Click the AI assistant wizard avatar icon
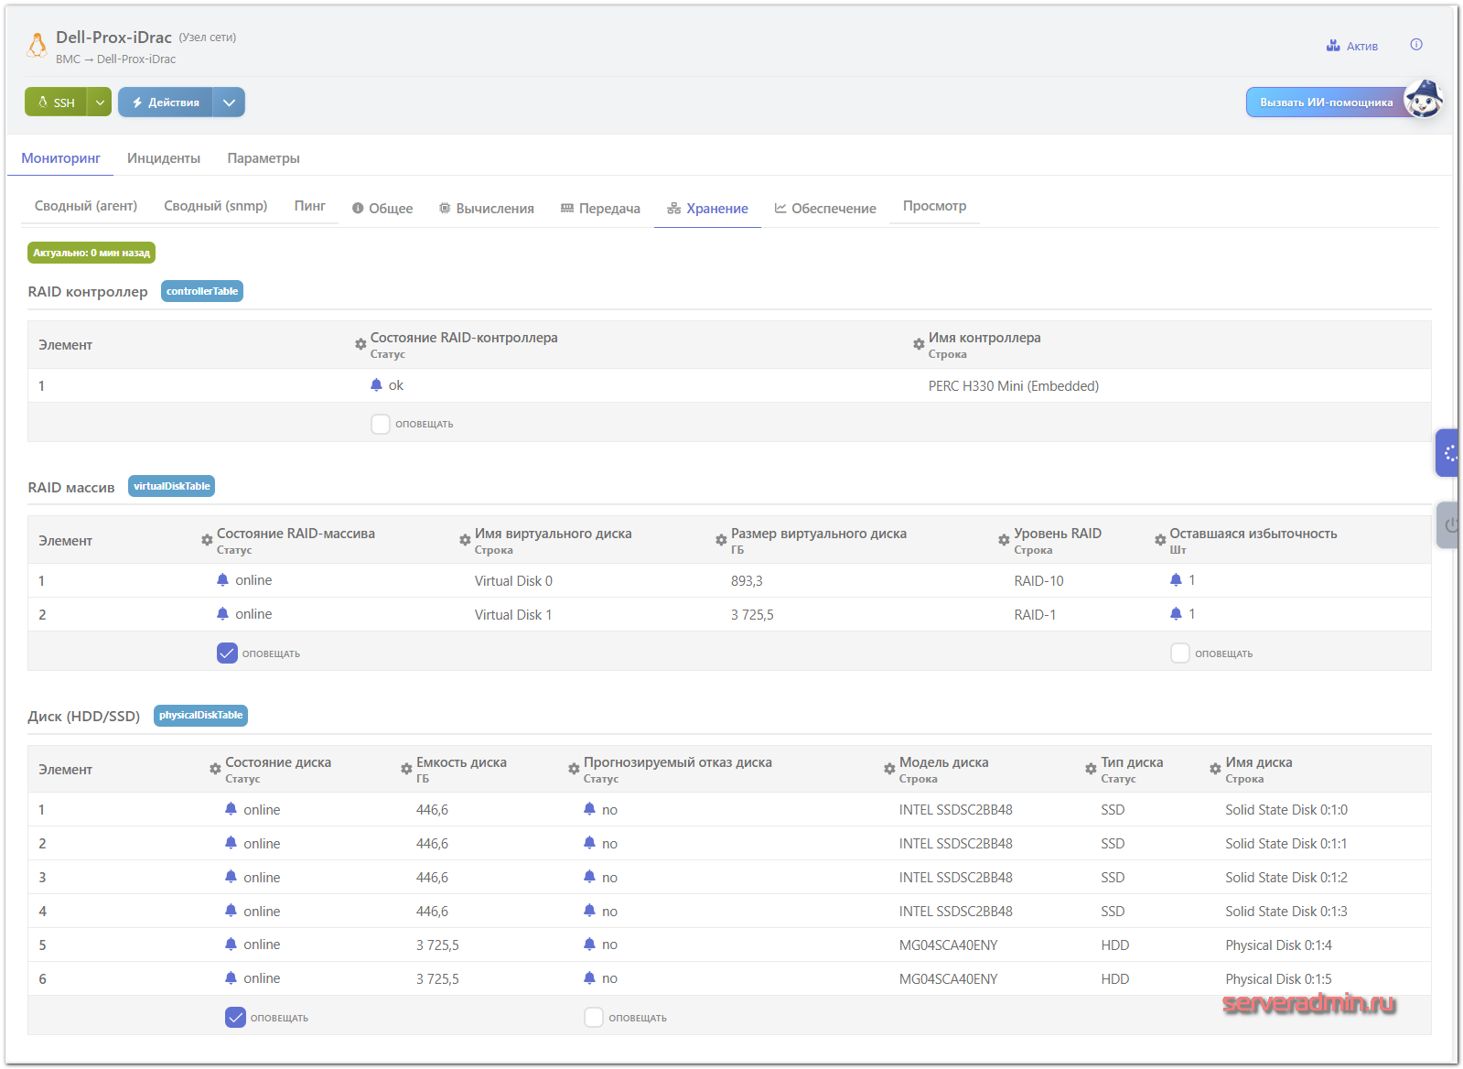This screenshot has height=1069, width=1463. coord(1424,99)
